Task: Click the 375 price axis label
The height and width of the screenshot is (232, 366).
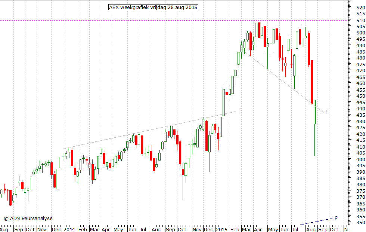Action: click(x=361, y=191)
